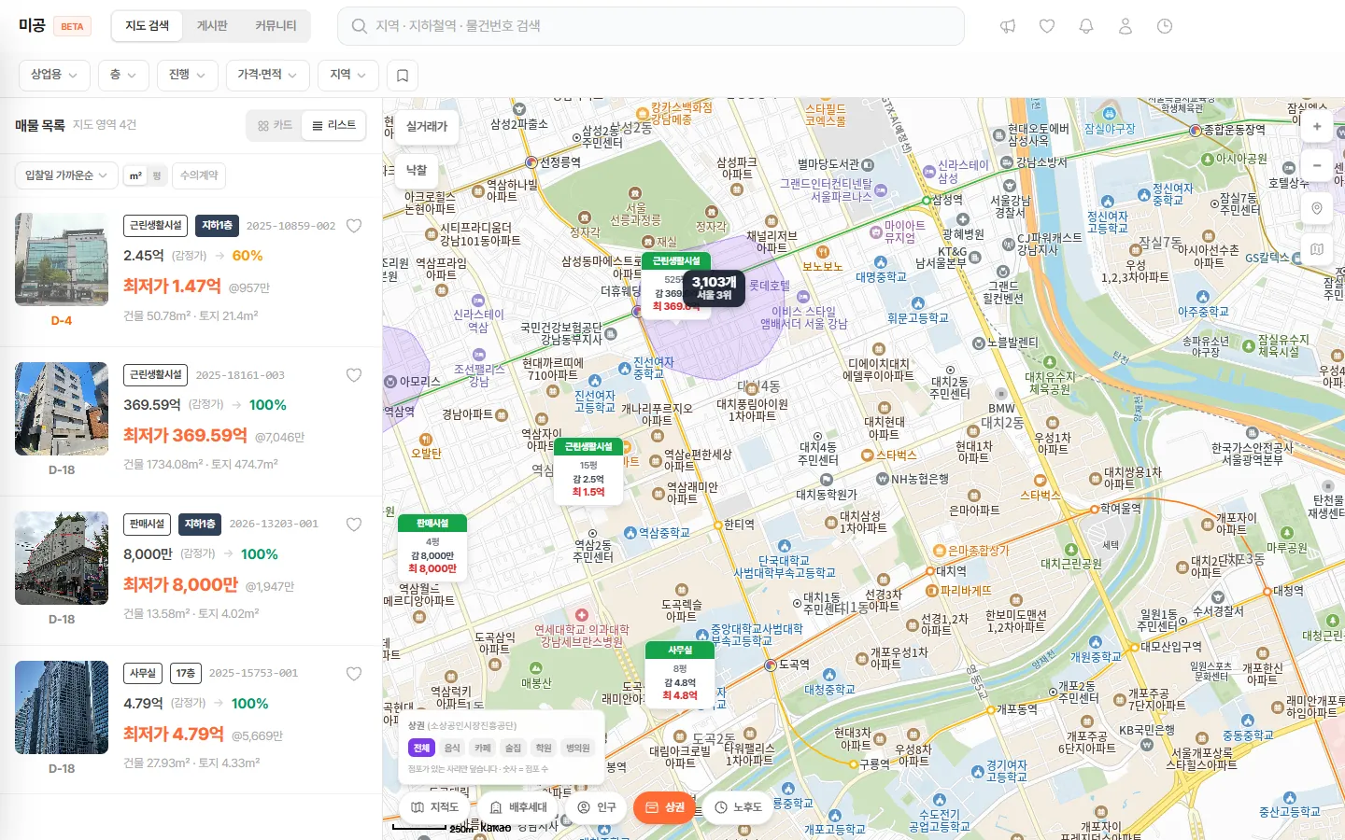Click the search magnifier icon
The width and height of the screenshot is (1345, 840).
click(x=359, y=26)
